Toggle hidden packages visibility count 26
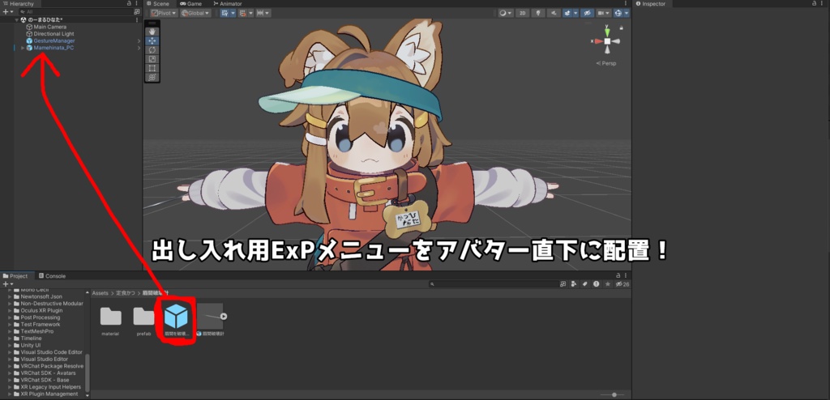This screenshot has height=400, width=830. click(622, 284)
